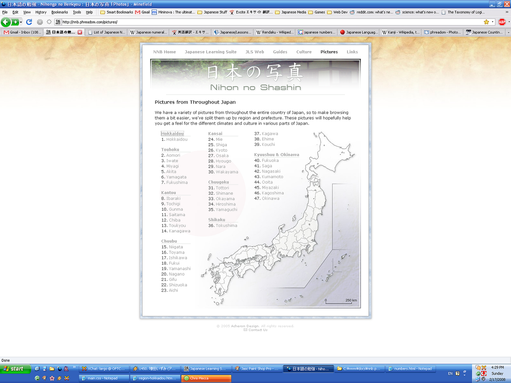Image resolution: width=511 pixels, height=383 pixels.
Task: Switch to Jasc Paint Shop Pro in taskbar
Action: [x=258, y=369]
